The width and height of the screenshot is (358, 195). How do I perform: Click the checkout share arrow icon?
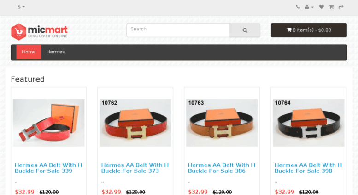click(341, 7)
